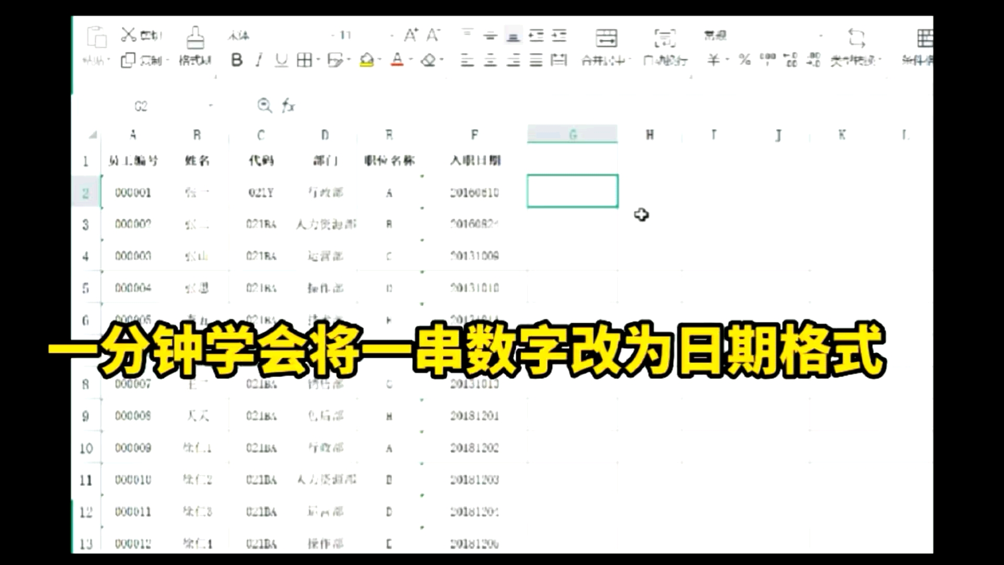Screen dimensions: 1004x565
Task: Open the font size 11 dropdown
Action: point(392,36)
